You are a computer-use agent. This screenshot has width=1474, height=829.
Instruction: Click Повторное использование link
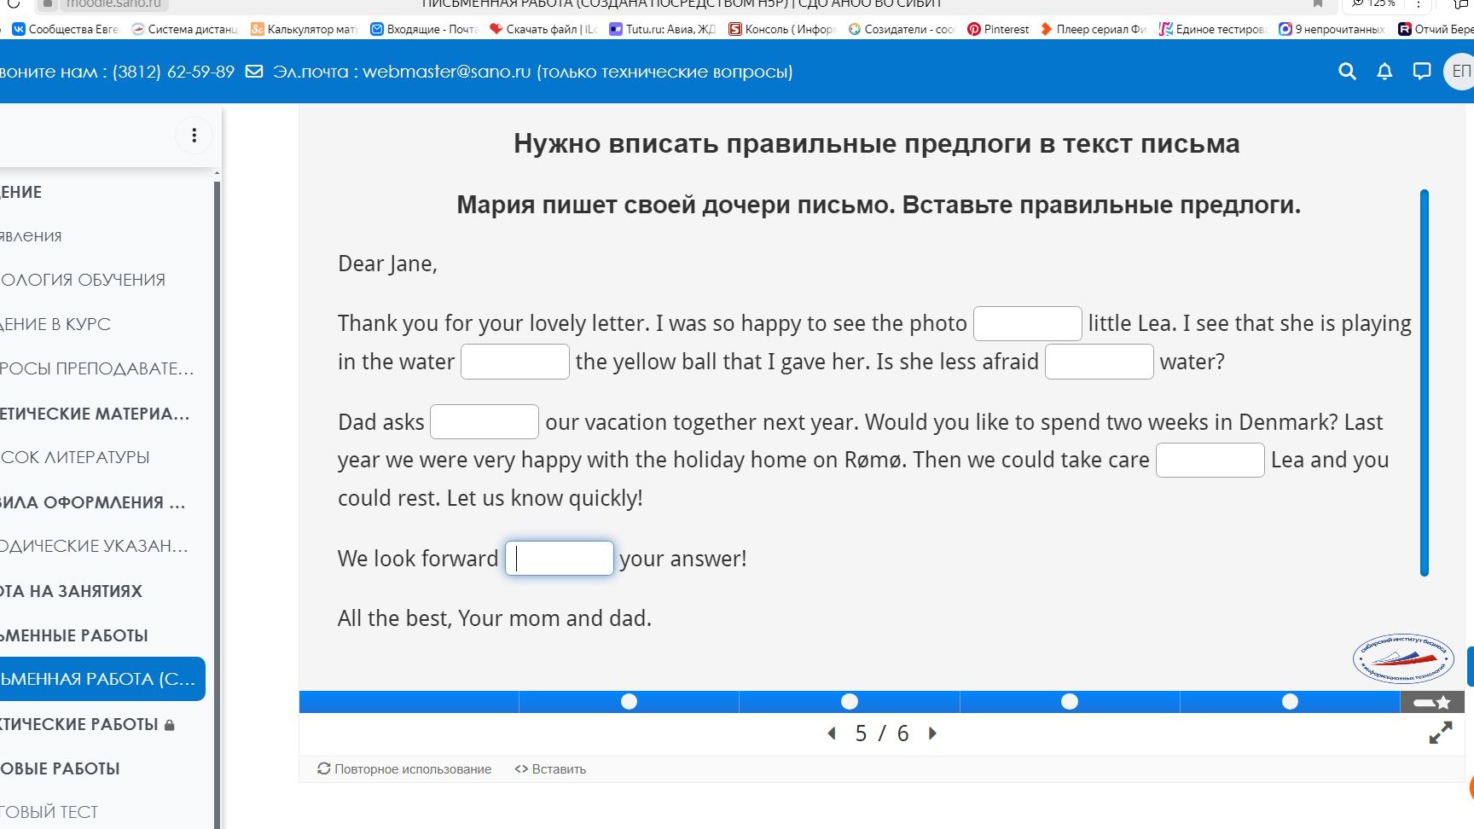(x=404, y=769)
